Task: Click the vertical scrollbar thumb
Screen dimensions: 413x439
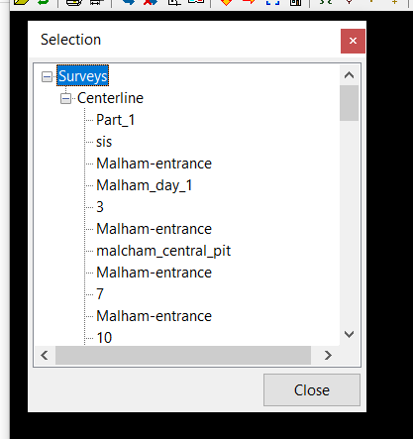Action: point(349,103)
